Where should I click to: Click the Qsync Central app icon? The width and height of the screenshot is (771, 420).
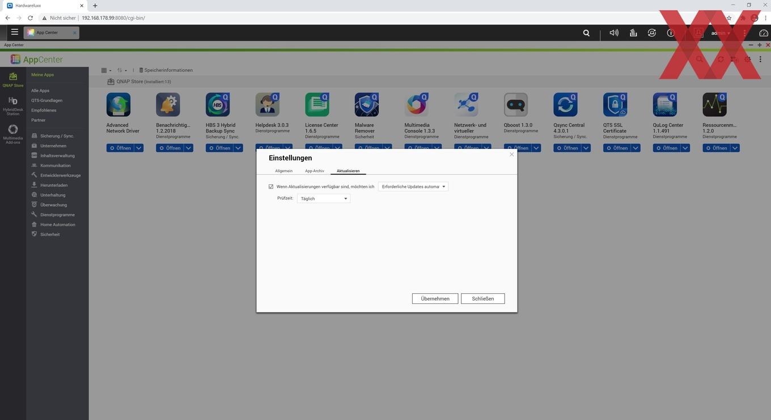tap(565, 105)
